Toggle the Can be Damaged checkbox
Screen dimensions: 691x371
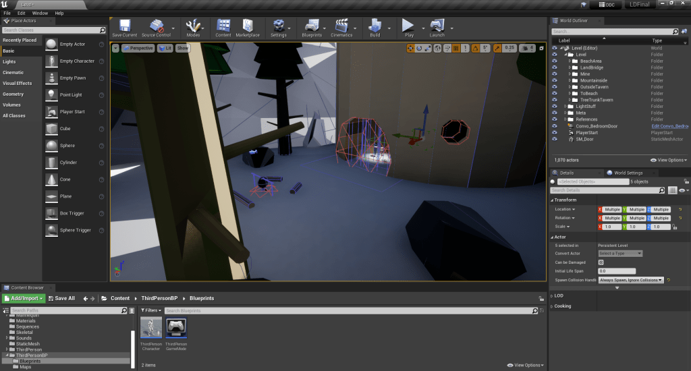[x=601, y=262]
